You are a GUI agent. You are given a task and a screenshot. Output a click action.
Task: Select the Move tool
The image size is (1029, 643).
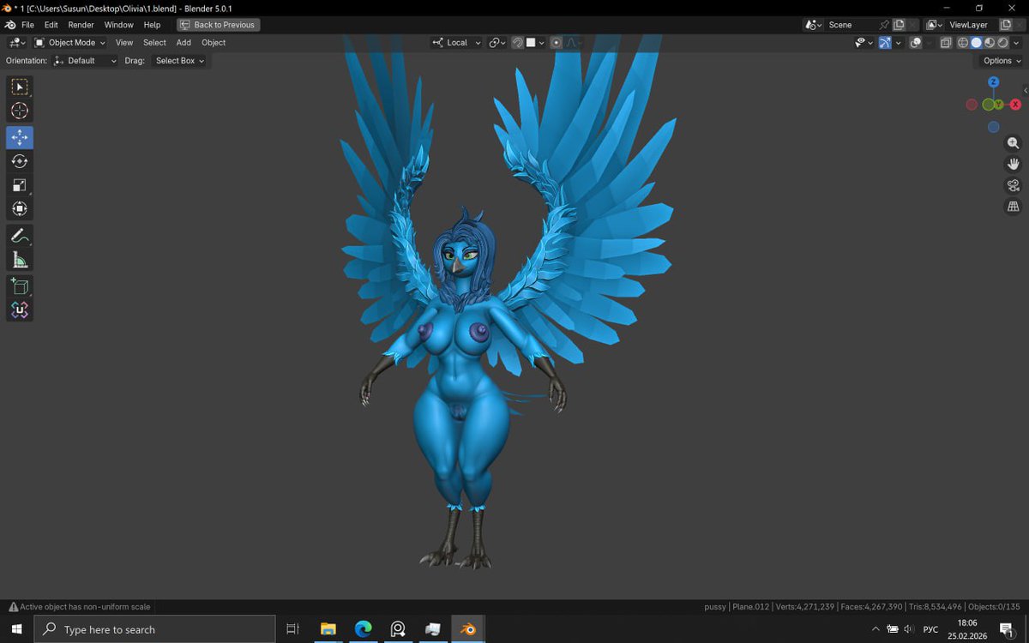pyautogui.click(x=20, y=138)
